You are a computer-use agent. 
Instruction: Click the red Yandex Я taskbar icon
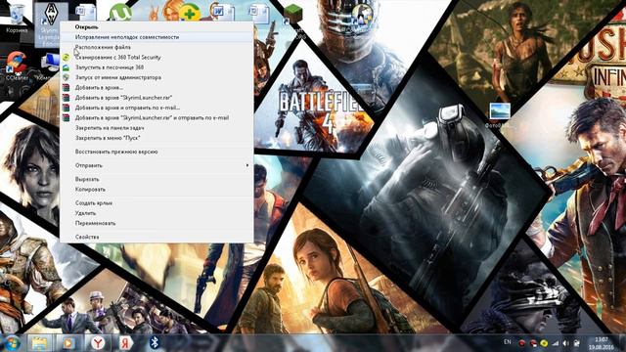click(x=126, y=343)
